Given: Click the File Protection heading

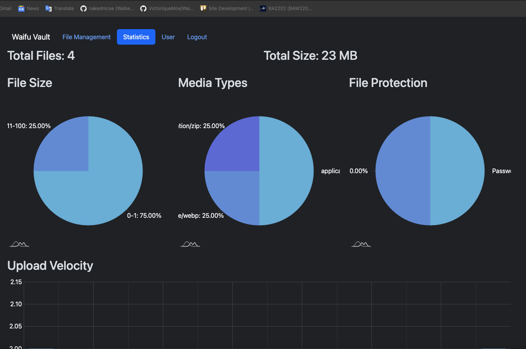Looking at the screenshot, I should click(388, 83).
